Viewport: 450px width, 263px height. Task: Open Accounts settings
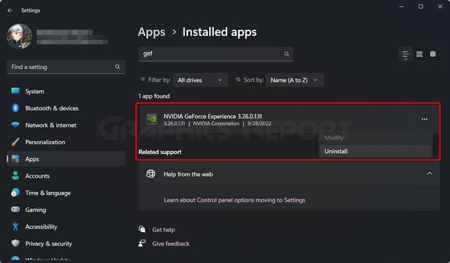tap(66, 176)
